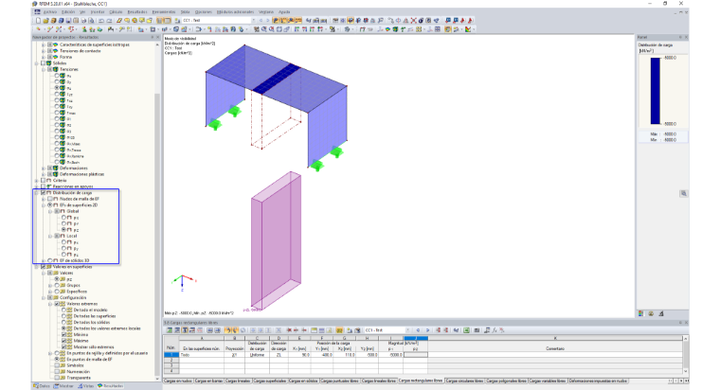This screenshot has width=720, height=390.
Task: Switch to Resultados navigator tab
Action: pyautogui.click(x=110, y=386)
